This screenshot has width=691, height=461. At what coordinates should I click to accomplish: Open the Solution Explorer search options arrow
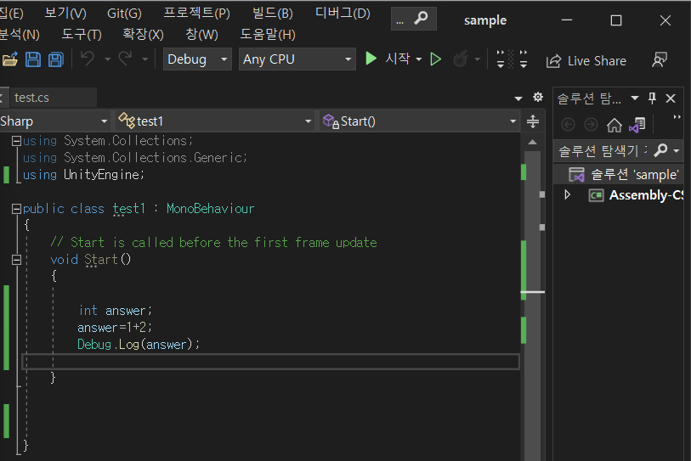(x=676, y=150)
